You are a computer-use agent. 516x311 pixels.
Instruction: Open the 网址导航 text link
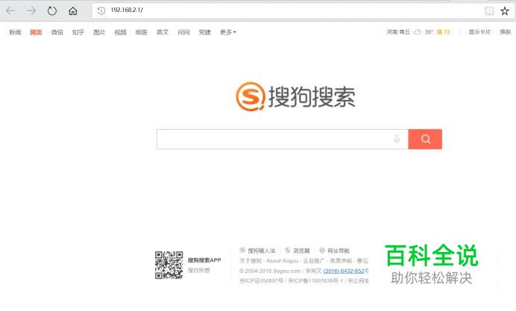tap(339, 251)
